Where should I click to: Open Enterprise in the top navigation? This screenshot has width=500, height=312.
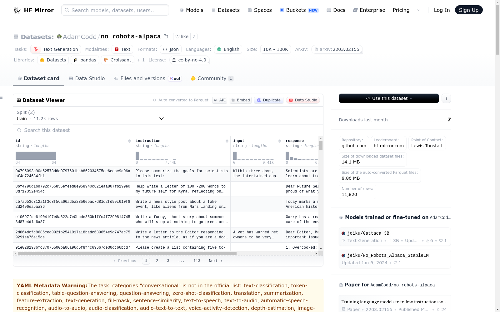point(369,10)
